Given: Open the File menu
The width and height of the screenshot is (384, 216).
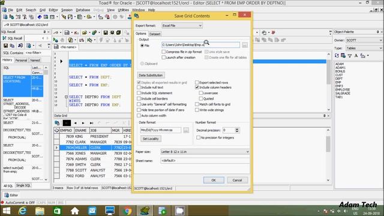Looking at the screenshot, I should [11, 10].
